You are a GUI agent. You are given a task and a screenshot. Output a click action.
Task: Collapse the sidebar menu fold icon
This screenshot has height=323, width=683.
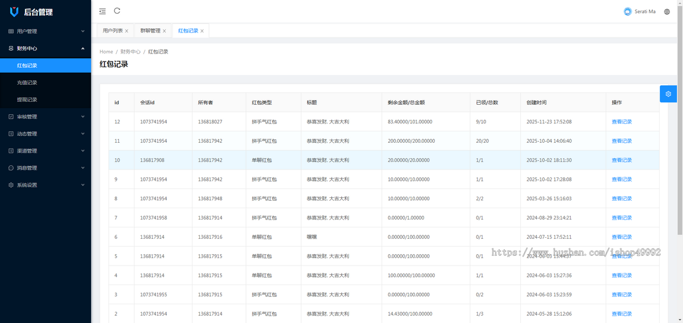pos(102,11)
